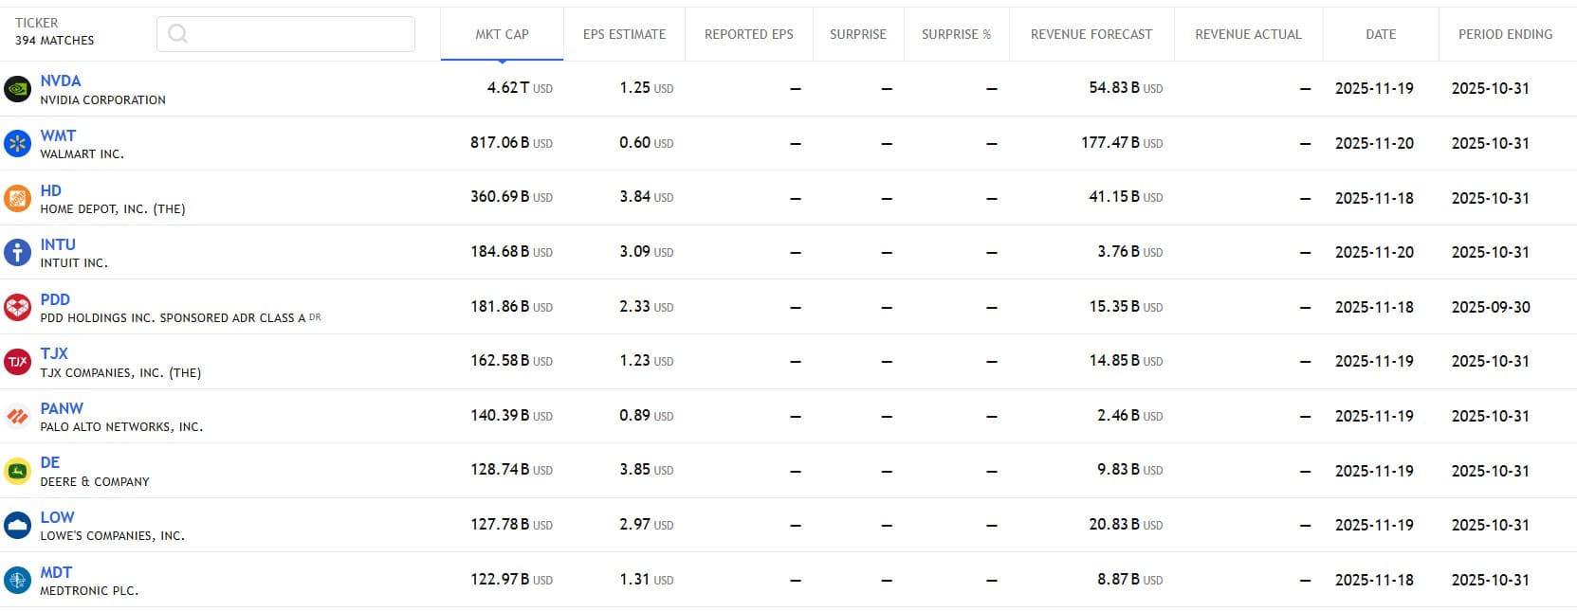The width and height of the screenshot is (1577, 611).
Task: Click the Walmart spark logo icon
Action: coord(17,144)
